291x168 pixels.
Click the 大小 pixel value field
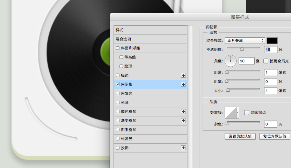pos(271,91)
